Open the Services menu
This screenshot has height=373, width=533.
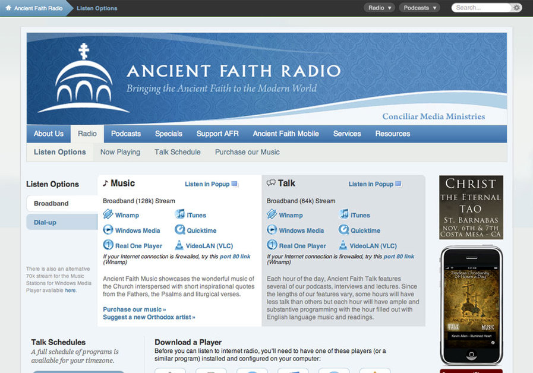pyautogui.click(x=347, y=134)
